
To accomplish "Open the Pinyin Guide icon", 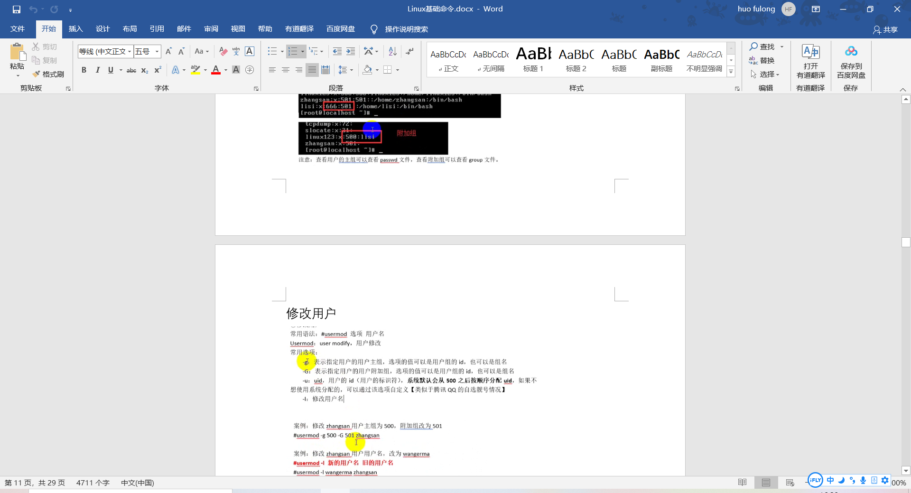I will coord(236,51).
